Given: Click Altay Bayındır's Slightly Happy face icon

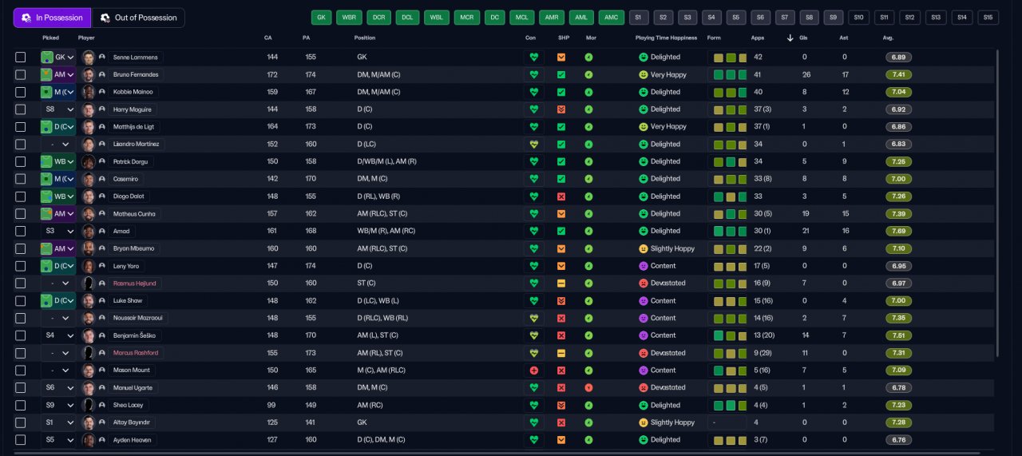Looking at the screenshot, I should click(x=643, y=422).
